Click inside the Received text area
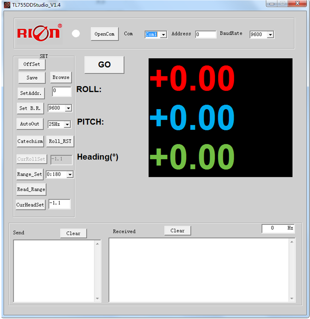The width and height of the screenshot is (310, 319). click(x=199, y=270)
